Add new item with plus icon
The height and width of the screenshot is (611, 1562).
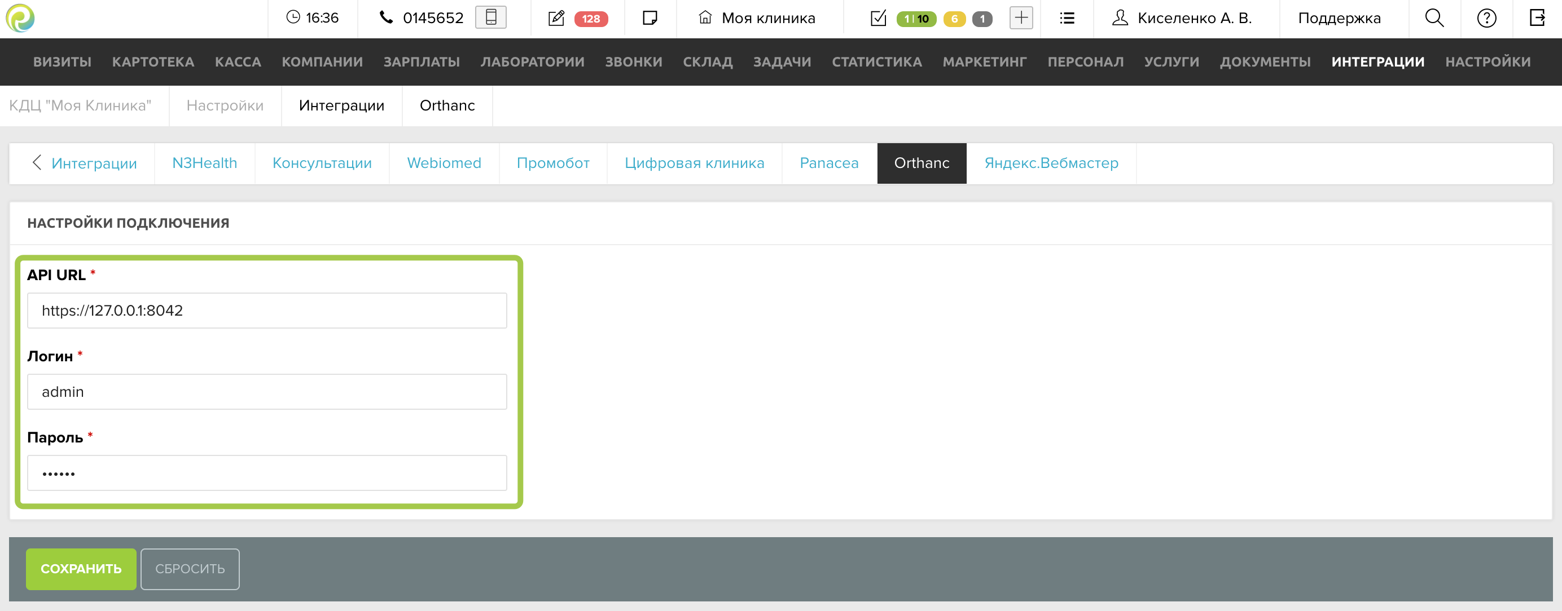click(x=1021, y=17)
